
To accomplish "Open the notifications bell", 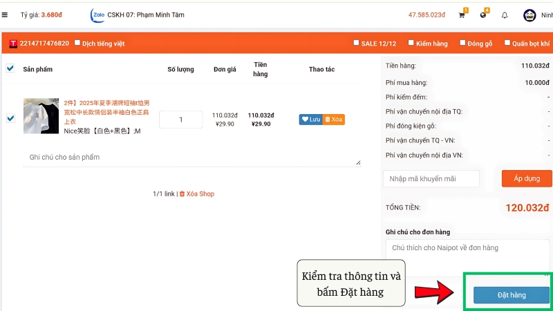I will pyautogui.click(x=505, y=15).
